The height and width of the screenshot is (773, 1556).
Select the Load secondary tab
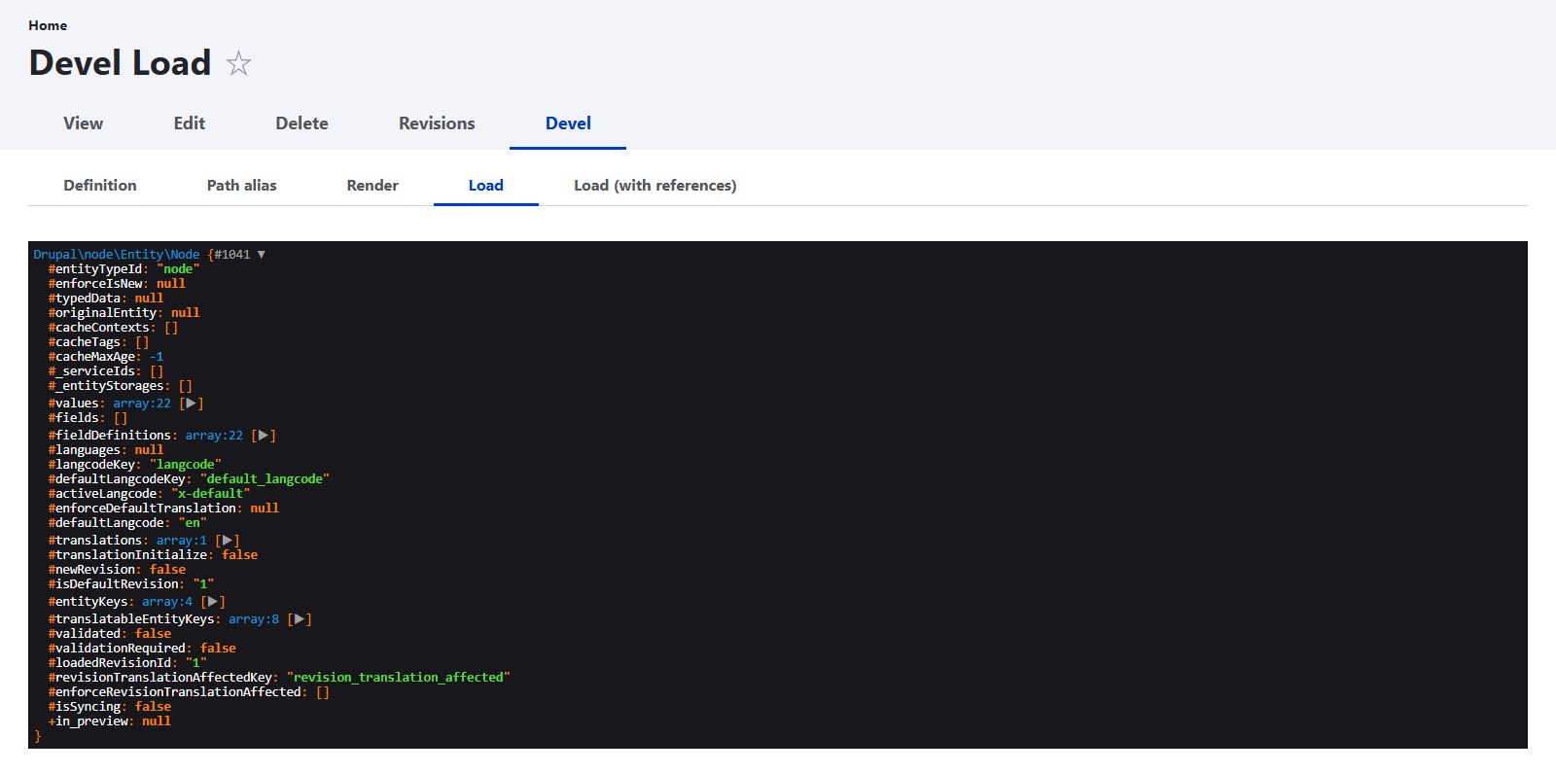pos(486,186)
